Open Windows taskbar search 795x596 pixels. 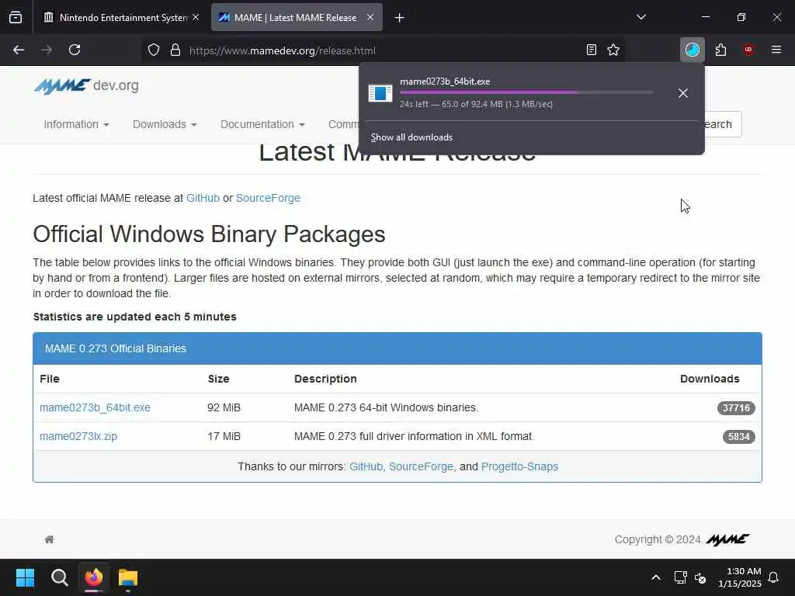coord(59,577)
